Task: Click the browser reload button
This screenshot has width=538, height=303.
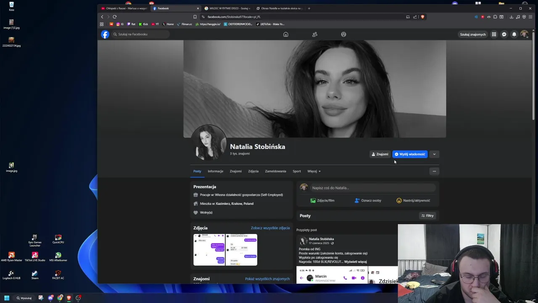Action: pyautogui.click(x=114, y=17)
